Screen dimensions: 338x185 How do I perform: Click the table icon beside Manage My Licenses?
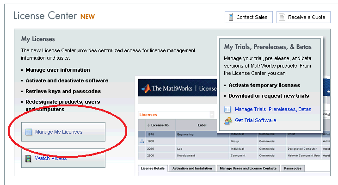(x=29, y=132)
